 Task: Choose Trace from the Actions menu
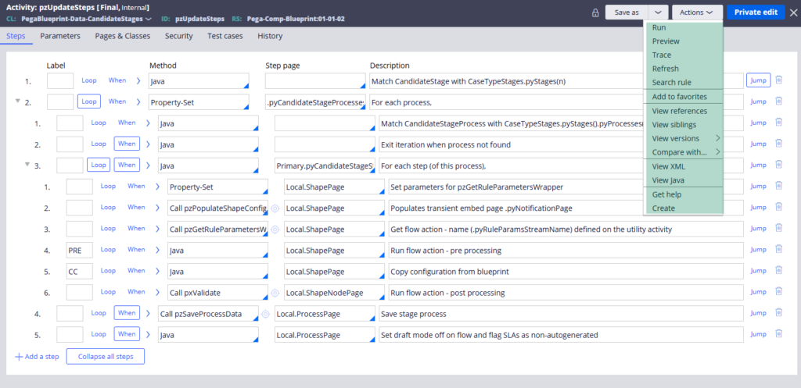pyautogui.click(x=683, y=55)
